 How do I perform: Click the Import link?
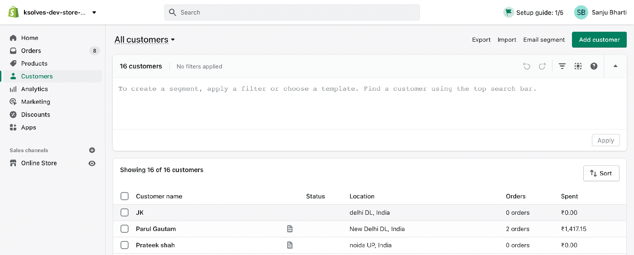507,40
